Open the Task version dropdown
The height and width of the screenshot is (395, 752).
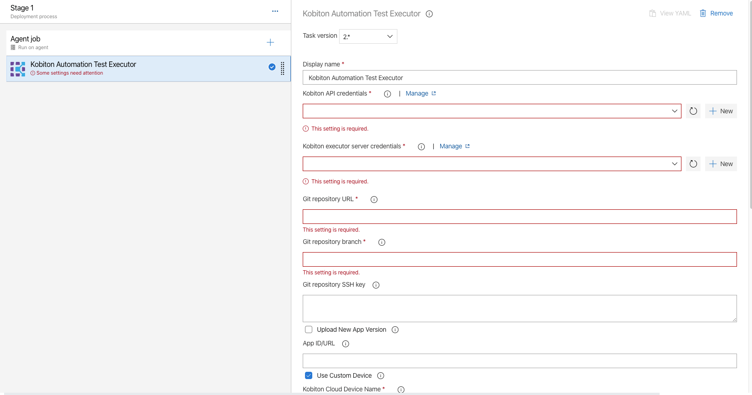368,36
